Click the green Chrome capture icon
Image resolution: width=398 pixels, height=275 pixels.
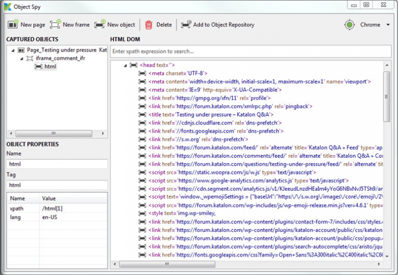click(350, 25)
